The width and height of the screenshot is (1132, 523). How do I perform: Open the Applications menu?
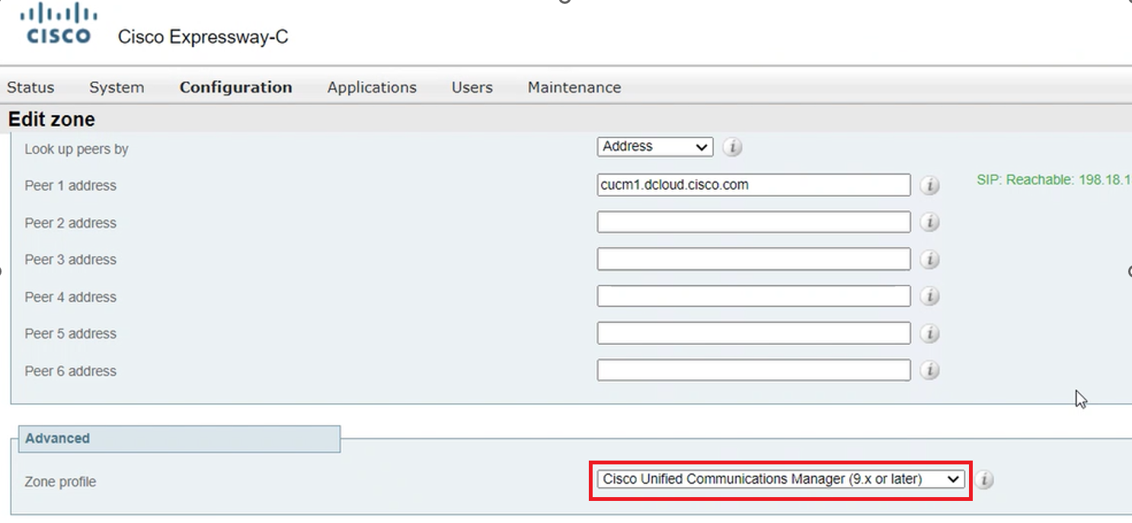372,88
